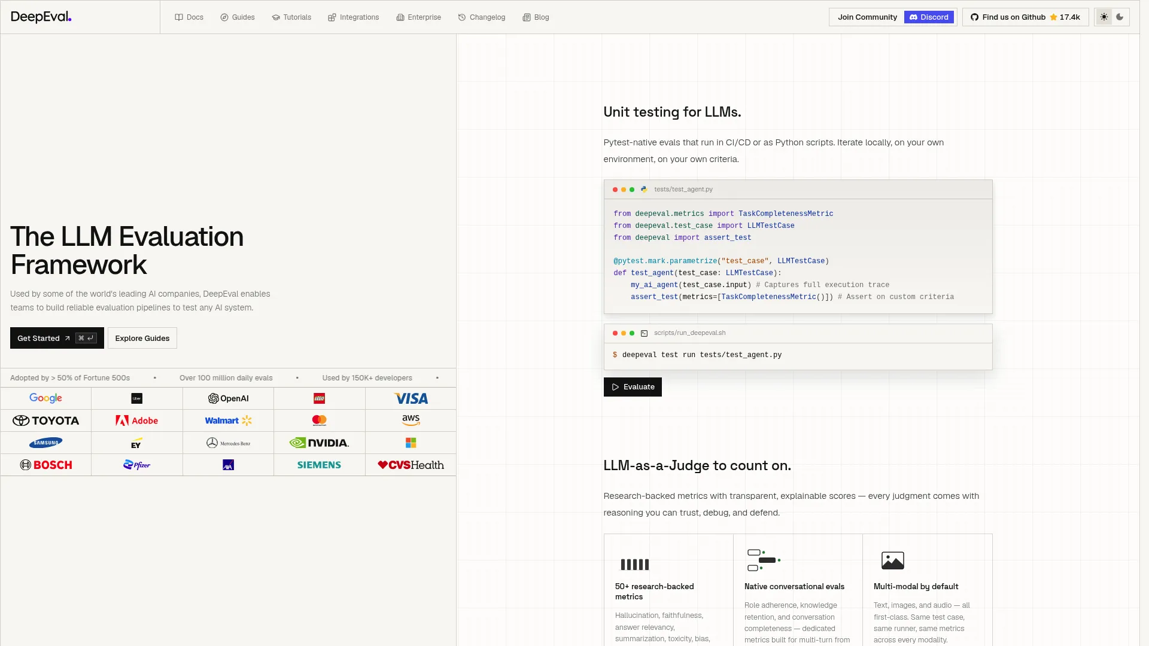Click the assert_test code line
Image resolution: width=1149 pixels, height=646 pixels.
point(792,297)
